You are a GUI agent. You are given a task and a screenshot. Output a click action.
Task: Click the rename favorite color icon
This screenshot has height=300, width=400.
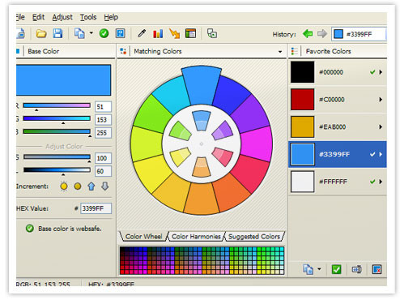356,269
